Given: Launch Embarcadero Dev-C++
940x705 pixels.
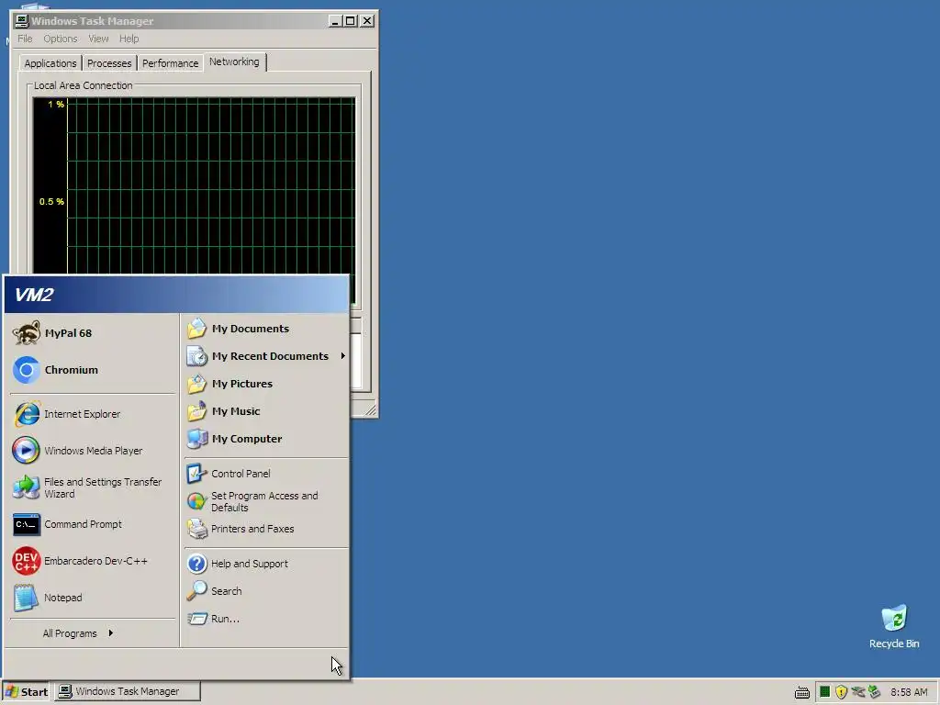Looking at the screenshot, I should tap(93, 561).
